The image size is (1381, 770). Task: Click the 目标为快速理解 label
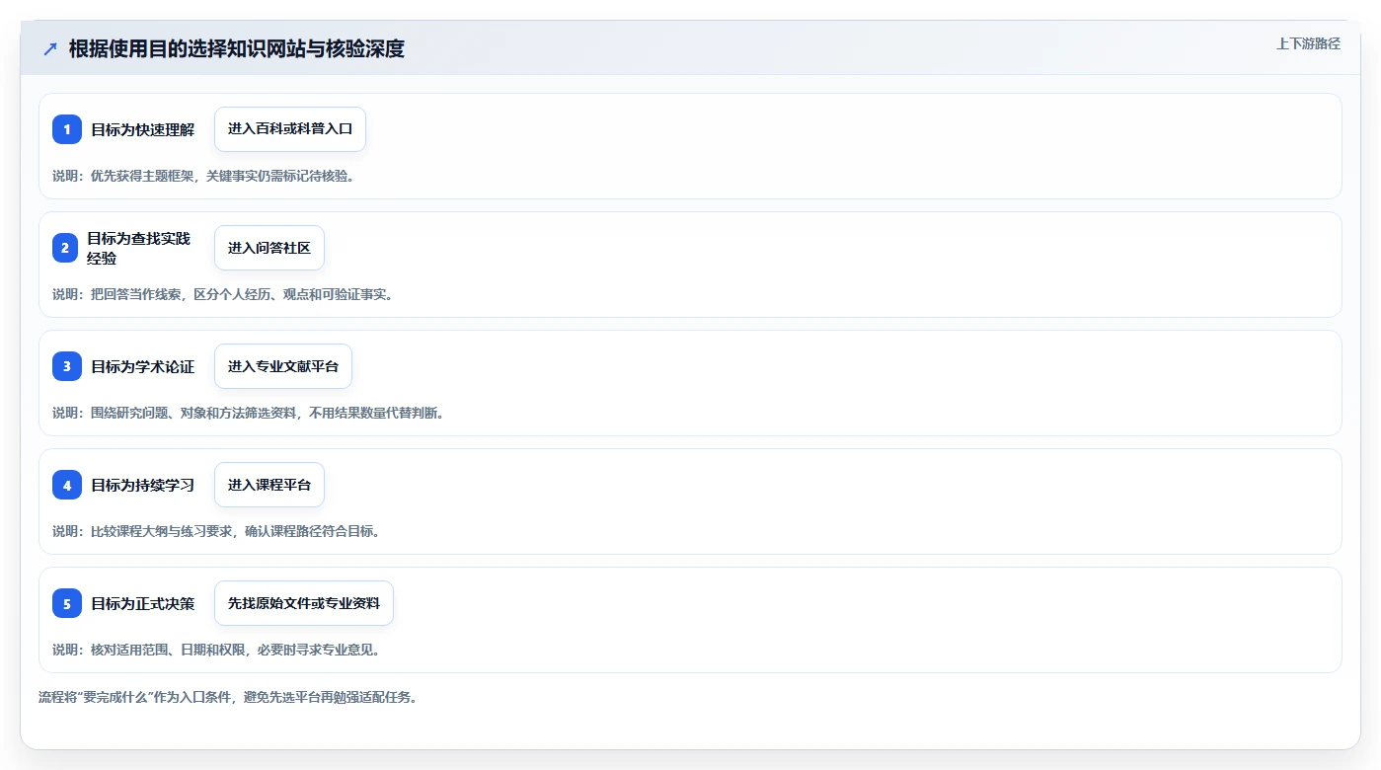(143, 129)
